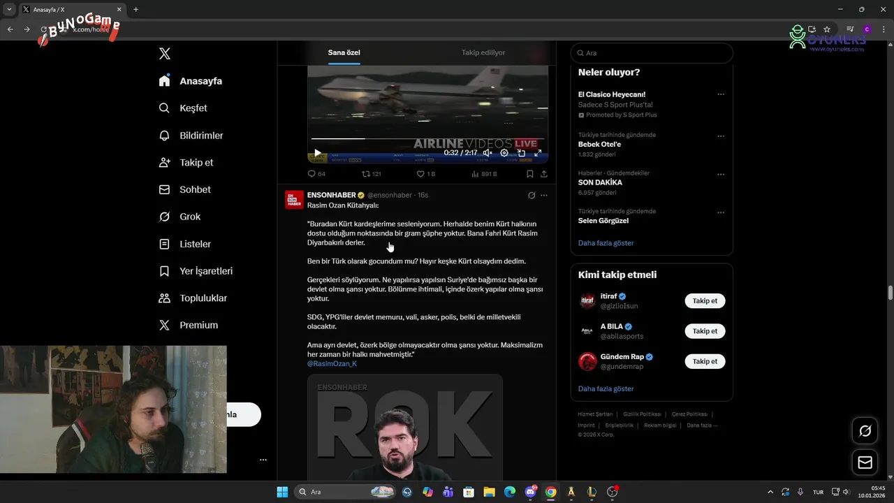Switch to the Sana özel tab
The image size is (894, 503).
click(x=344, y=52)
